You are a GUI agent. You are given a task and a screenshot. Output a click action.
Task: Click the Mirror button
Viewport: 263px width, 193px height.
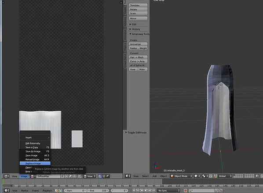click(x=138, y=18)
